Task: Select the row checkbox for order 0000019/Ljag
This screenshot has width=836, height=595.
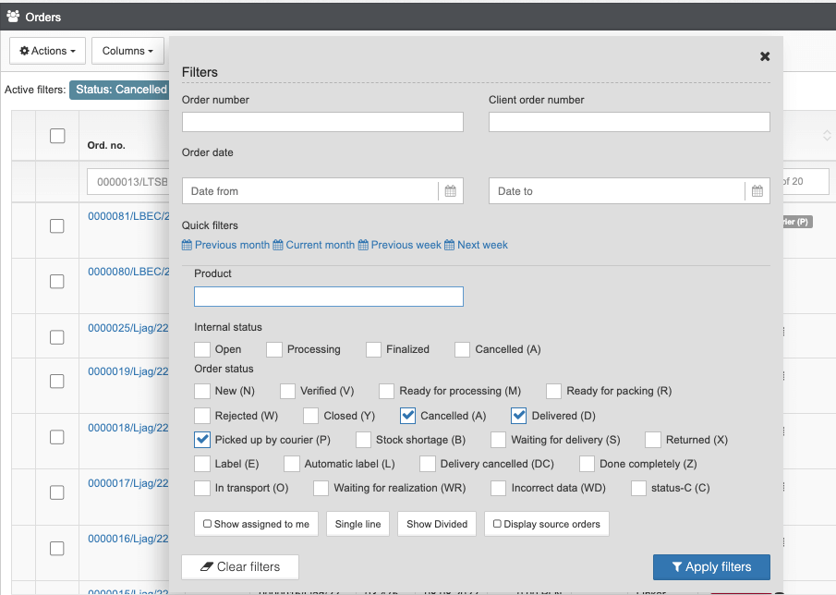Action: (57, 382)
